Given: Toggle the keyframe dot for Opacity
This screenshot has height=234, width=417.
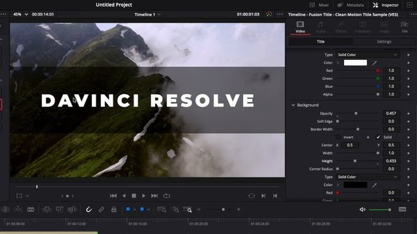Looking at the screenshot, I should [409, 113].
